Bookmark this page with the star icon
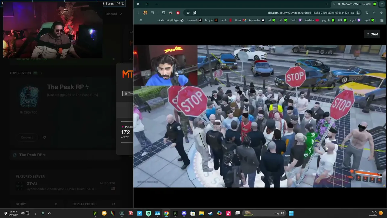Image resolution: width=387 pixels, height=218 pixels. (x=188, y=13)
